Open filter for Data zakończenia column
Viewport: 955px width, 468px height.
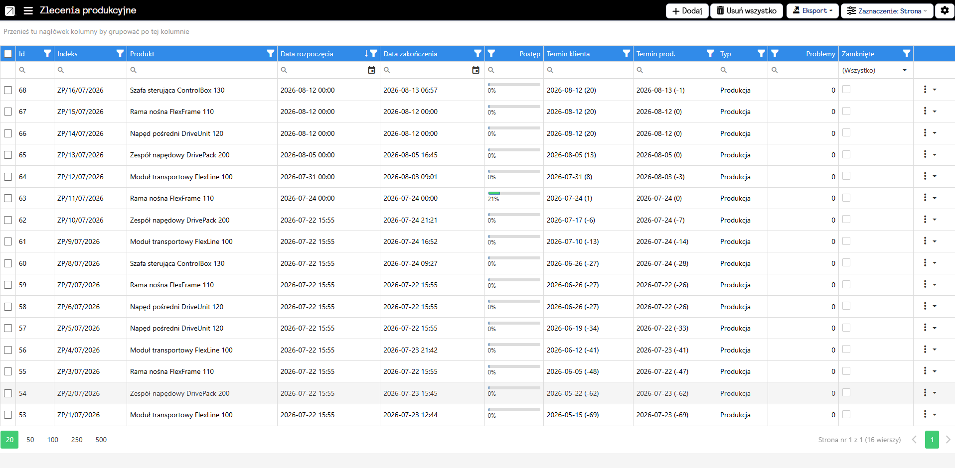point(478,53)
